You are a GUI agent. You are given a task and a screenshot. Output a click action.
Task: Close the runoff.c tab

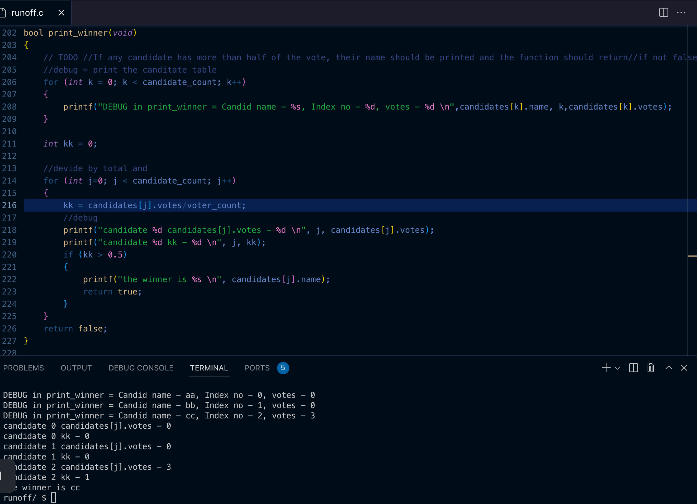tap(61, 13)
